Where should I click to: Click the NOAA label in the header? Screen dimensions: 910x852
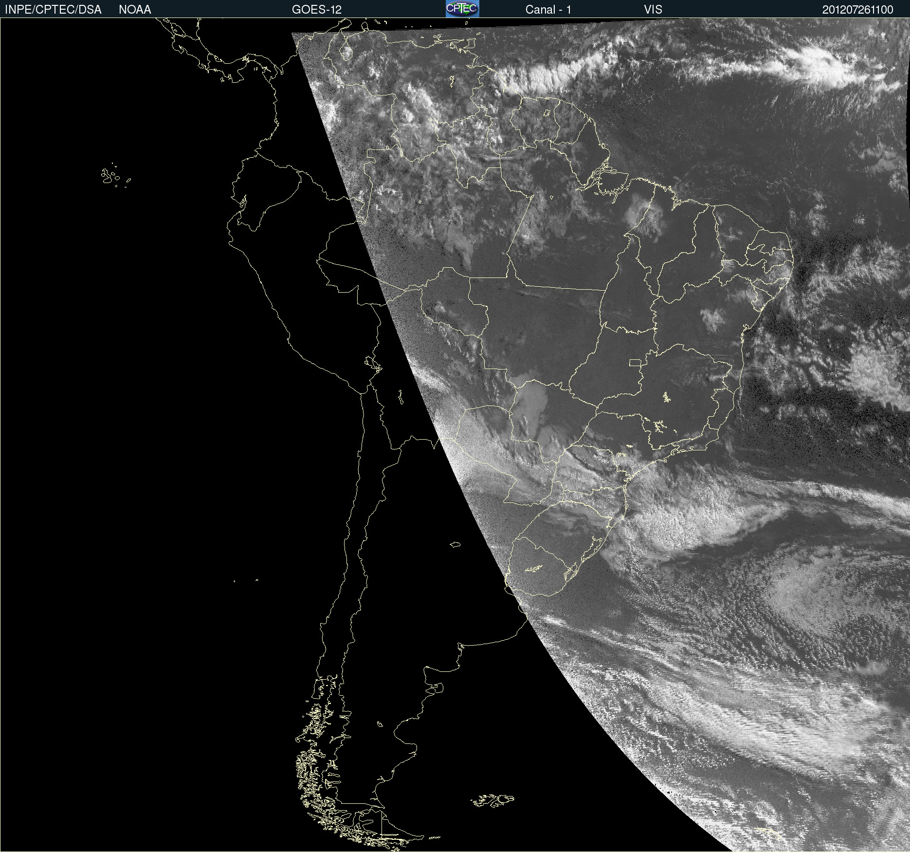[x=135, y=10]
